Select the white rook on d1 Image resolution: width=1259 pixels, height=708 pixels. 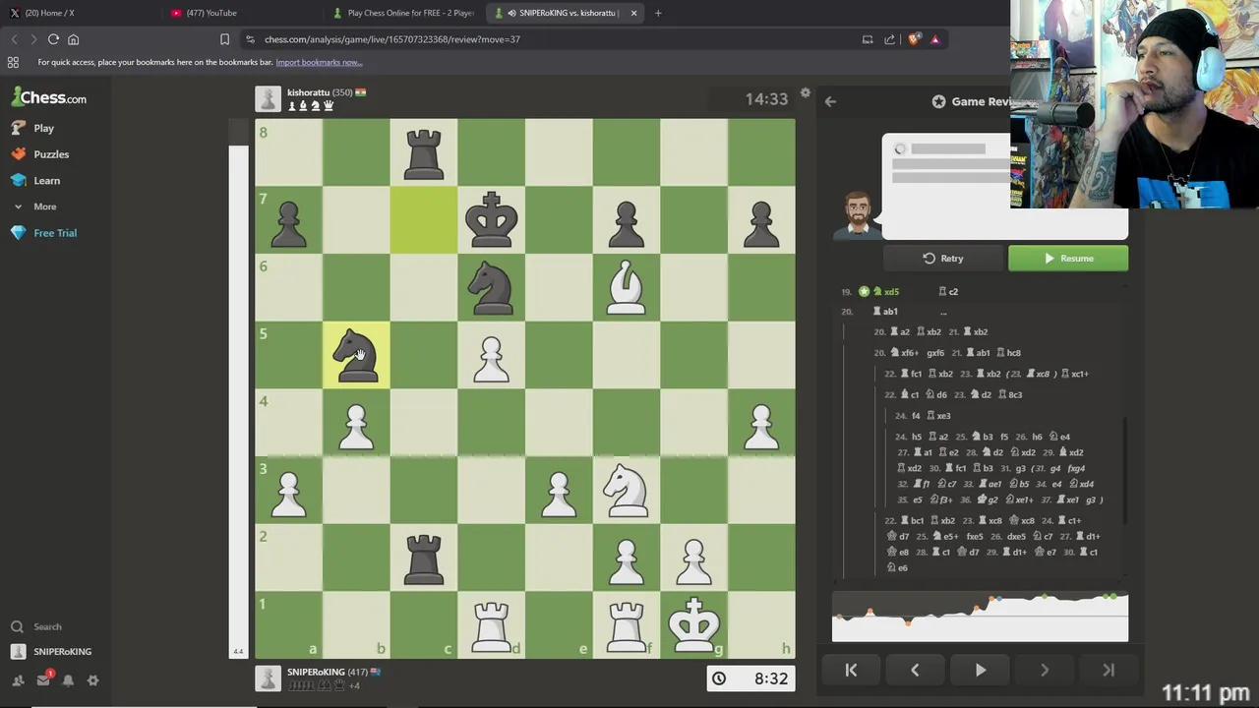click(491, 624)
